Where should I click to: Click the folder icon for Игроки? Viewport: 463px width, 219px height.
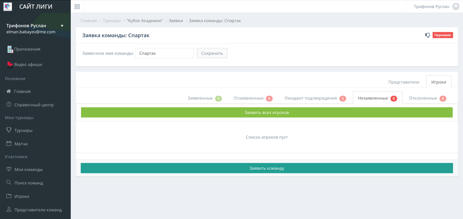tap(9, 196)
